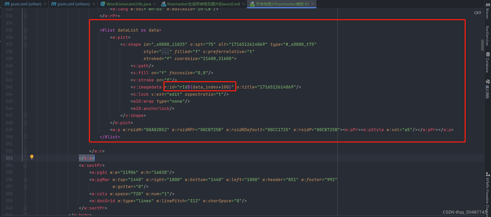Collapse the w:pict block at line 336
Image resolution: width=491 pixels, height=217 pixels.
tap(25, 38)
